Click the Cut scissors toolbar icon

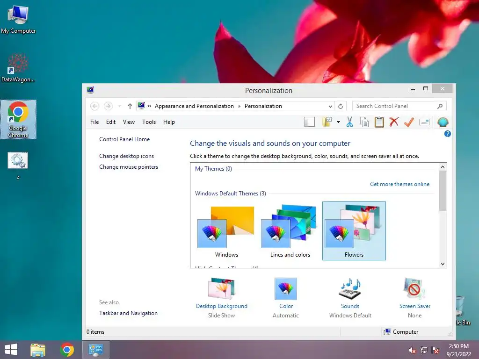[x=349, y=122]
